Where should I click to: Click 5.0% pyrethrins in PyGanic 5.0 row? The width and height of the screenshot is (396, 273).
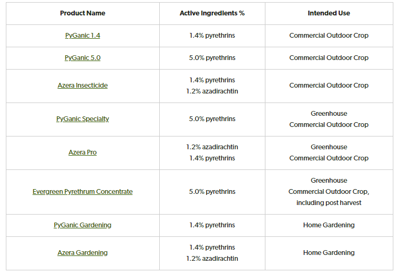coord(212,58)
